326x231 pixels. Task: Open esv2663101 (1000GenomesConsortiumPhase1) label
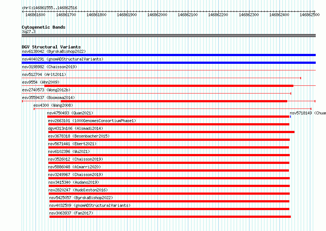[x=92, y=121]
